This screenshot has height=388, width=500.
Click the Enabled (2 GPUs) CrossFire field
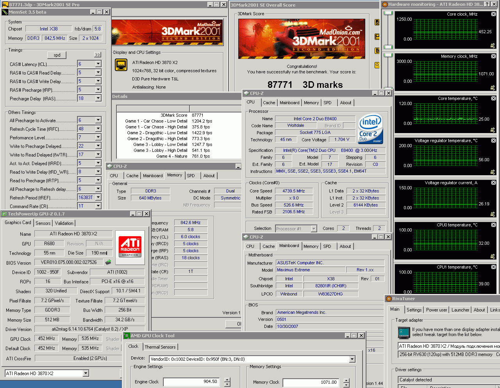(90, 358)
